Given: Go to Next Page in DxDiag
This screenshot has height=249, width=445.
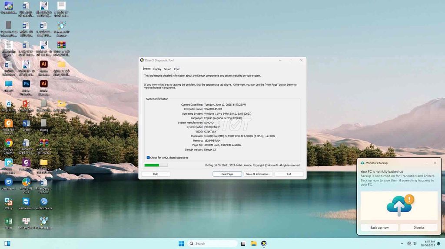Looking at the screenshot, I should [227, 174].
